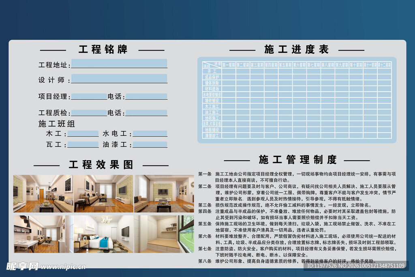Screen dimensions: 415x277
Task: Select the 第八星期 column header
Action: [328, 65]
